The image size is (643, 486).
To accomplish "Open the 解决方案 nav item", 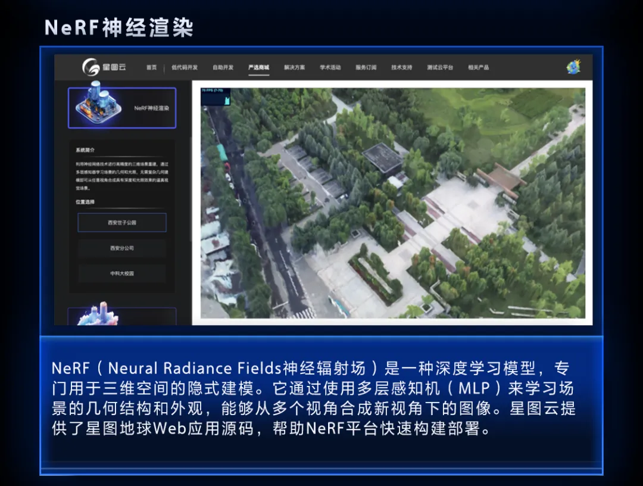I will click(294, 68).
